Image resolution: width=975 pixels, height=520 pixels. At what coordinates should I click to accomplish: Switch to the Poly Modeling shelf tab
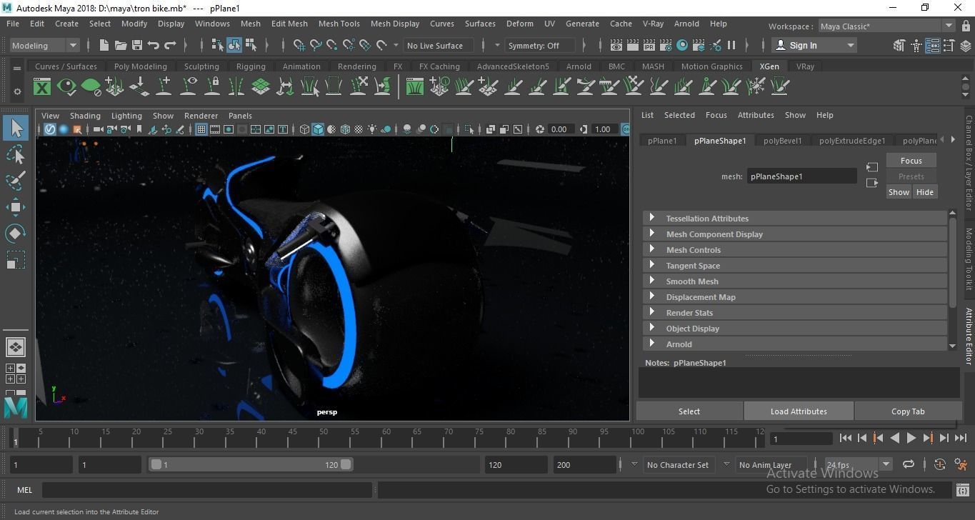[x=141, y=66]
